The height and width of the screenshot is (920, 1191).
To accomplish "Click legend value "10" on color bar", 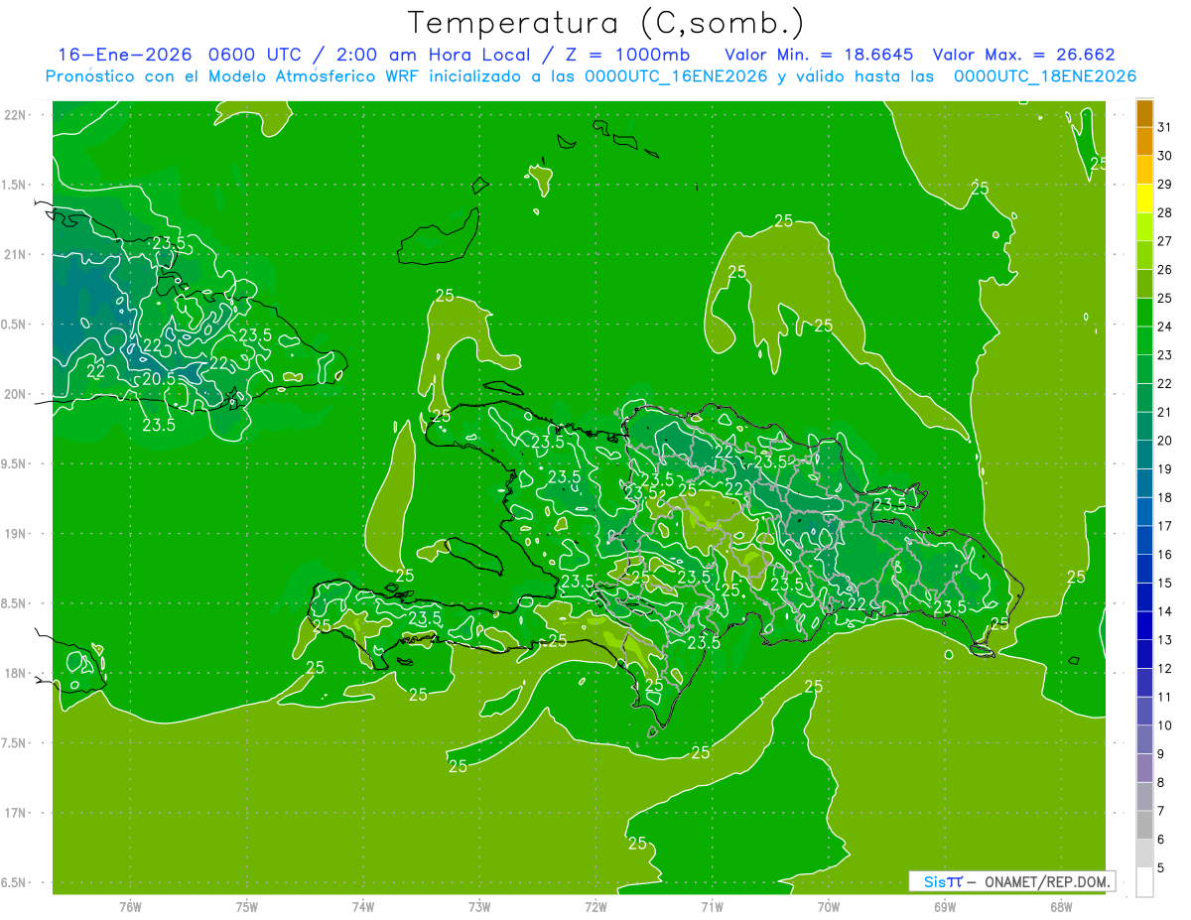I will click(1165, 725).
